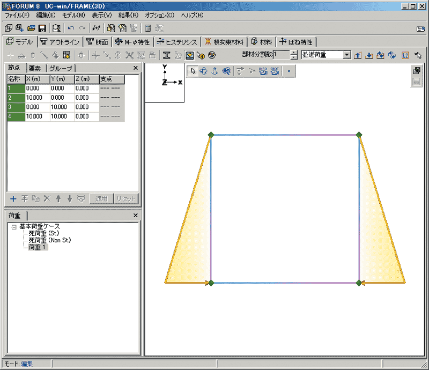Click the 1,2 numbering display icon
The image size is (429, 370).
click(x=405, y=55)
